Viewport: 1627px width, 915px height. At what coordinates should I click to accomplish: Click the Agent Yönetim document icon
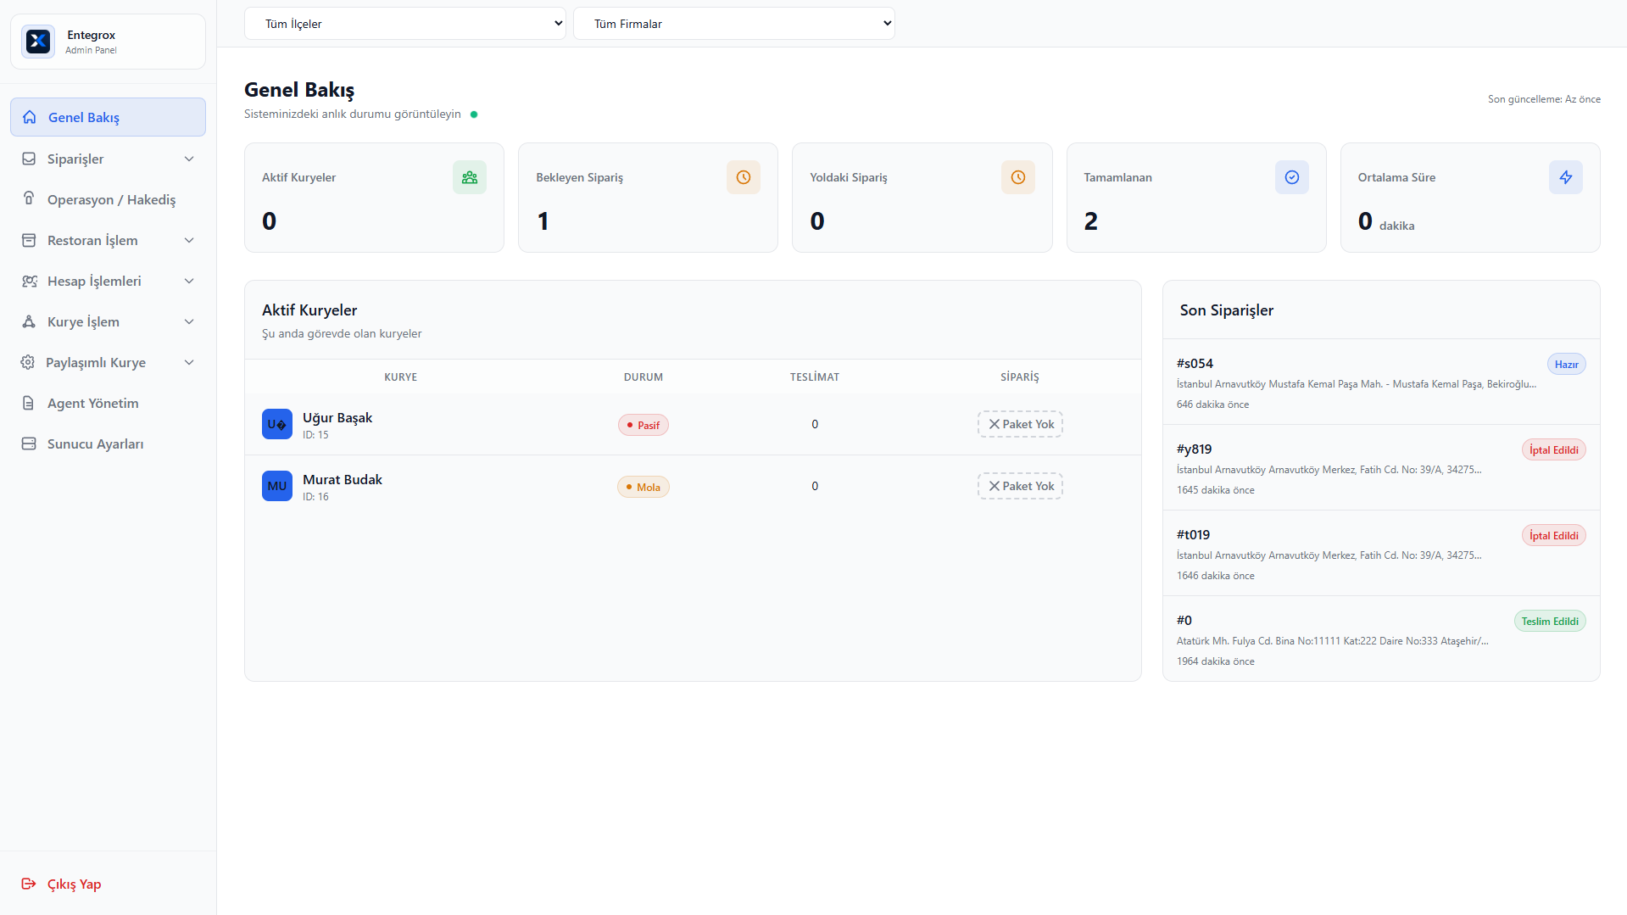(29, 403)
